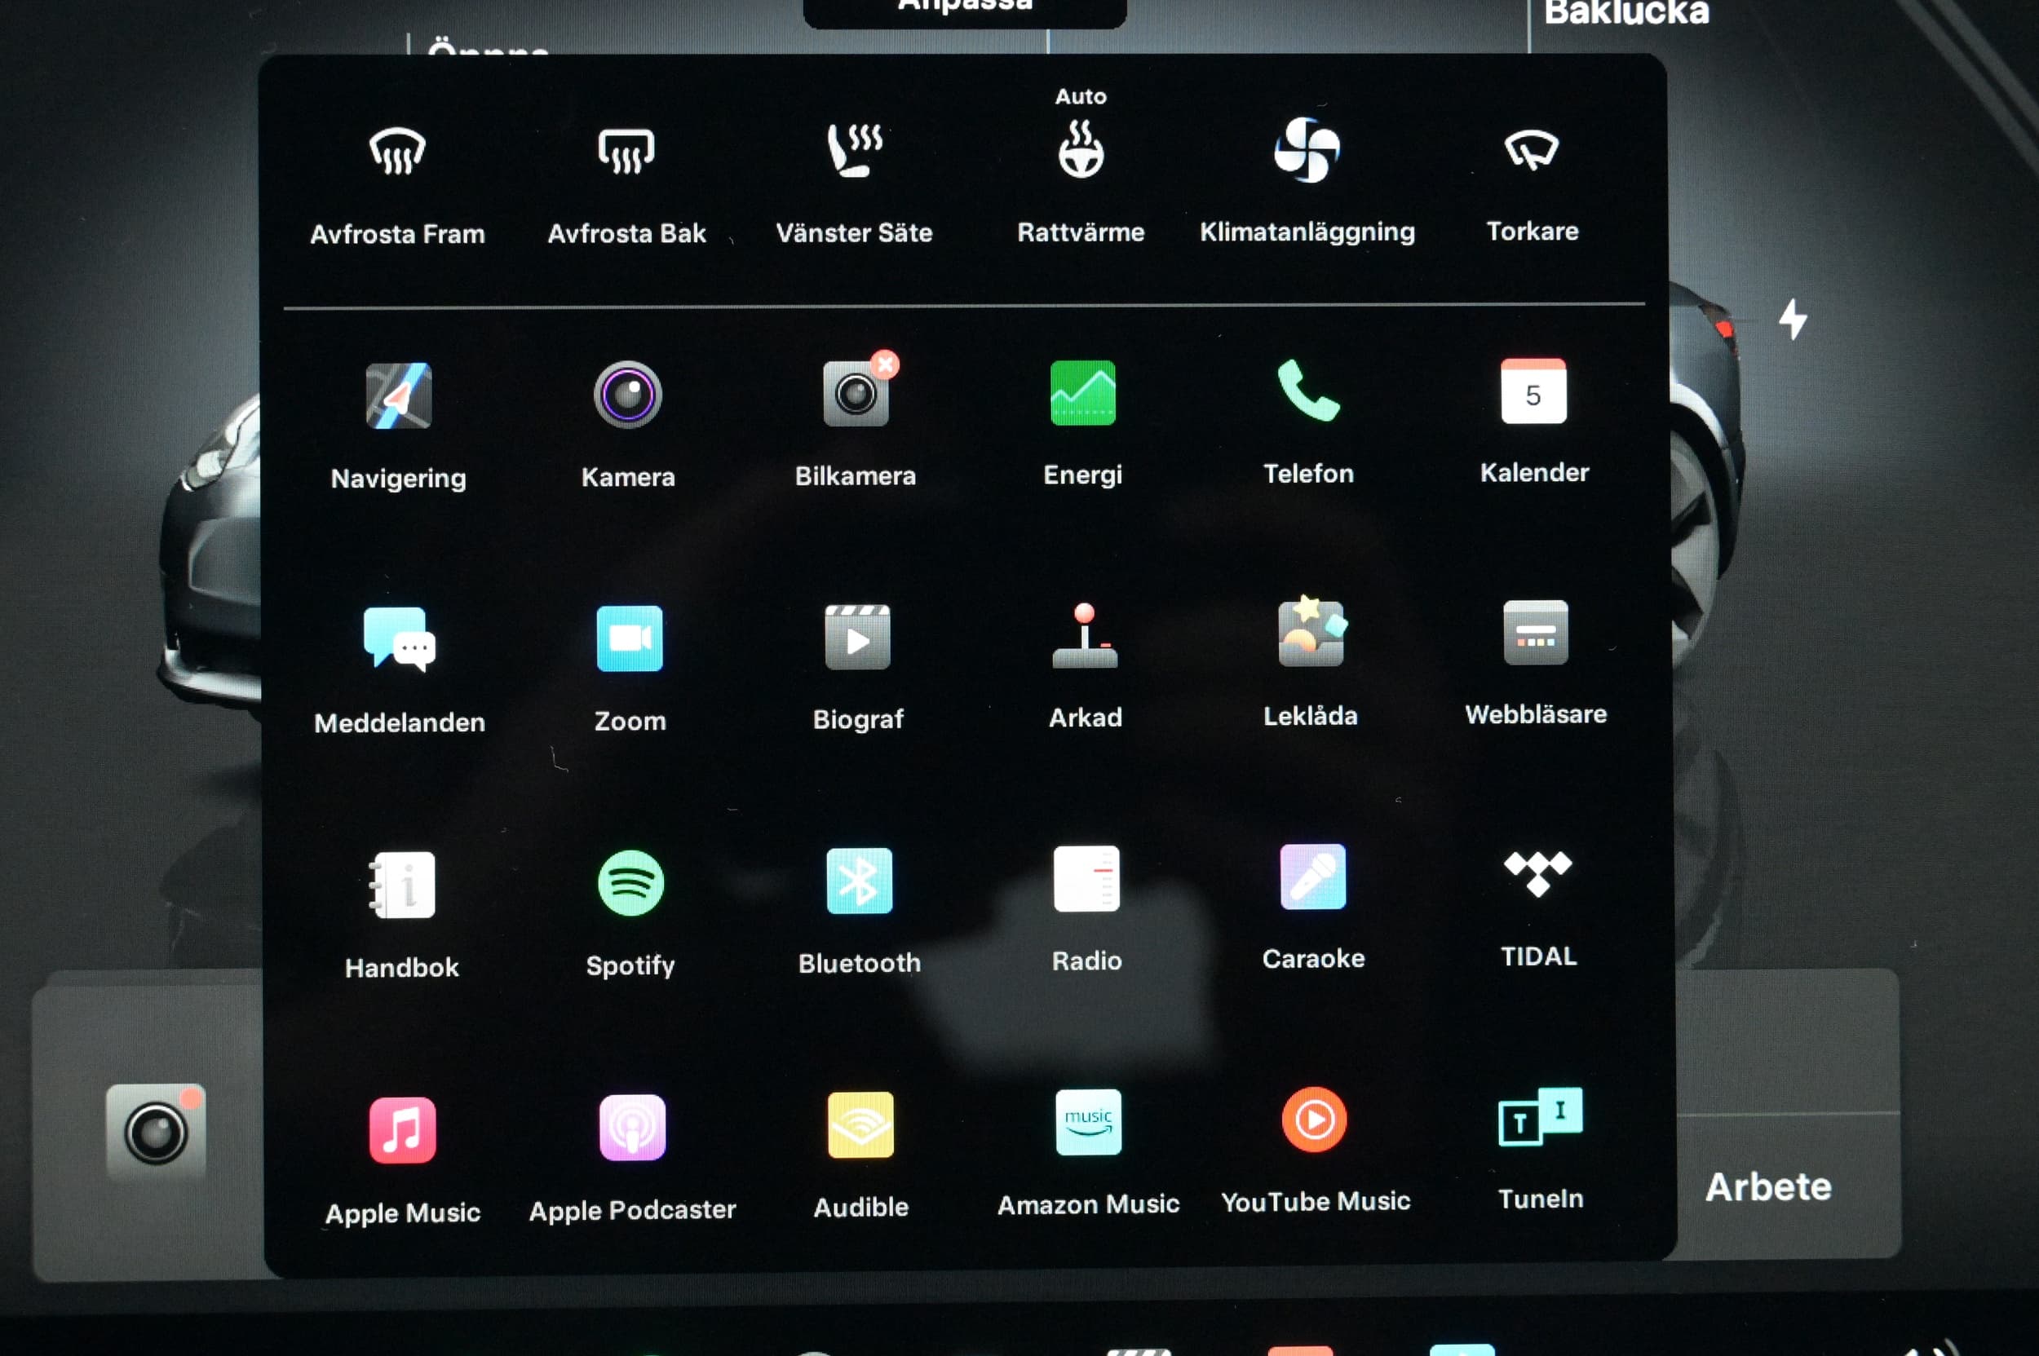The height and width of the screenshot is (1356, 2039).
Task: Open the Energi app
Action: click(x=1083, y=393)
